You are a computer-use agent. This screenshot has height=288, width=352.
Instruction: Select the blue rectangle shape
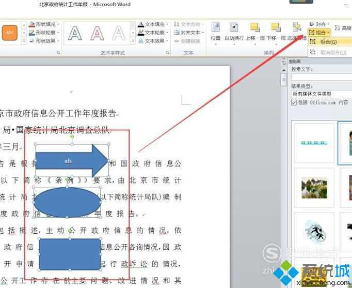pyautogui.click(x=70, y=254)
